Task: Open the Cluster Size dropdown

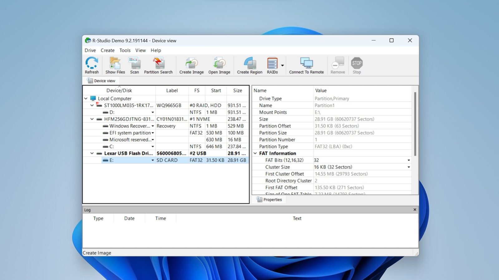Action: click(x=409, y=167)
